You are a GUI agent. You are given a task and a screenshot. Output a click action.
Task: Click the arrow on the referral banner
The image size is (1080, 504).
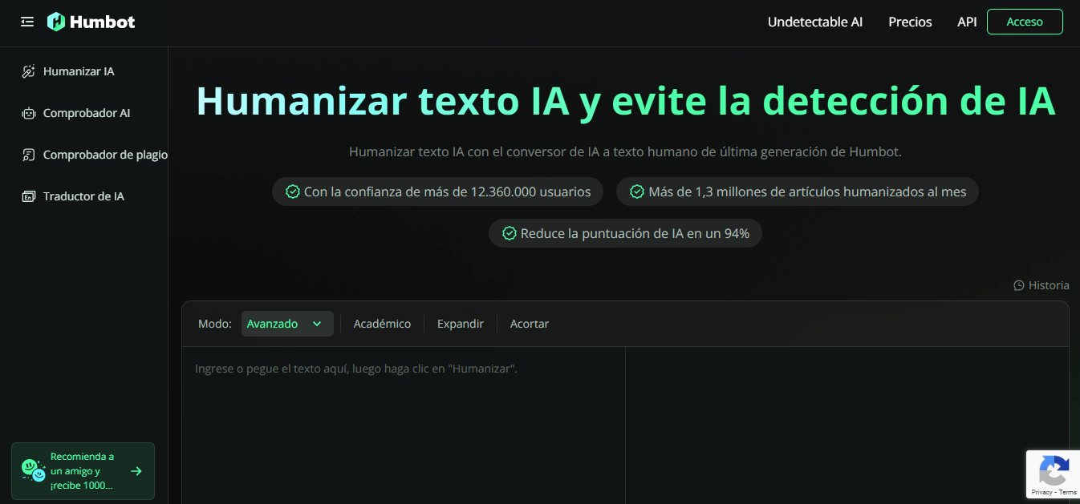(136, 471)
